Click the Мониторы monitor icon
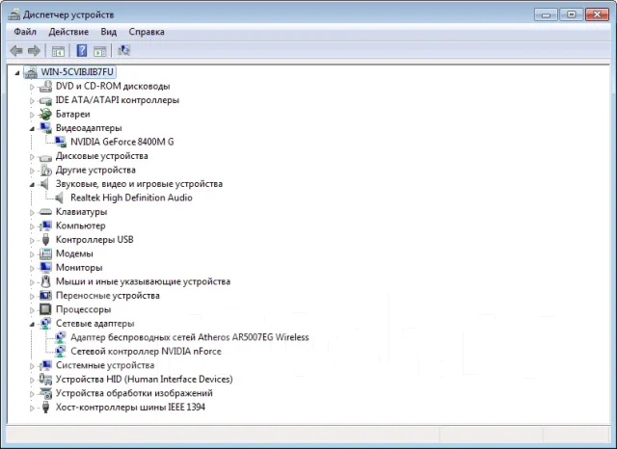The width and height of the screenshot is (617, 449). click(45, 267)
